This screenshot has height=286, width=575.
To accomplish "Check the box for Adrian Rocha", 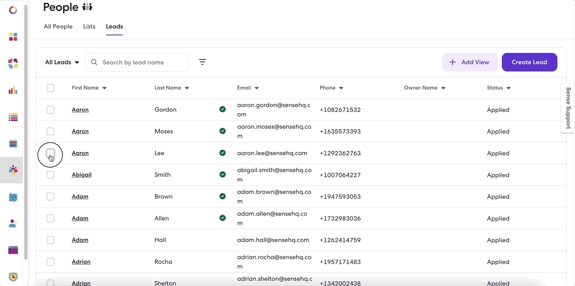I will coord(50,262).
